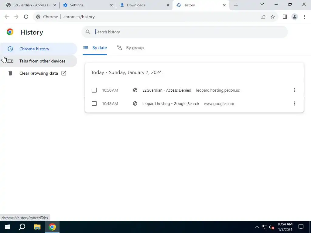Open the muted volume tray icon
This screenshot has width=311, height=233.
click(272, 227)
